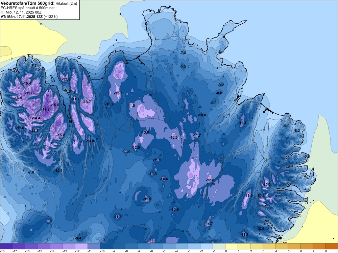The image size is (338, 253).
Task: Click the -12.9 temperature reading
Action: tap(136, 147)
